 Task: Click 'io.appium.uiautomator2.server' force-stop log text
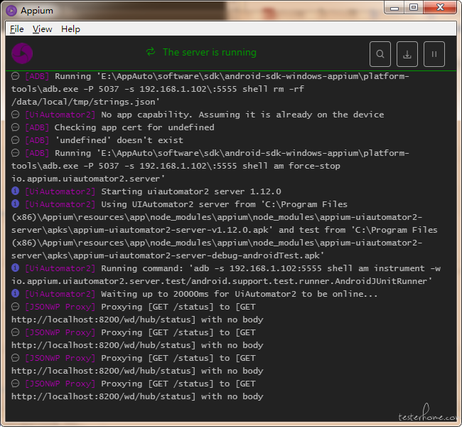(x=88, y=179)
